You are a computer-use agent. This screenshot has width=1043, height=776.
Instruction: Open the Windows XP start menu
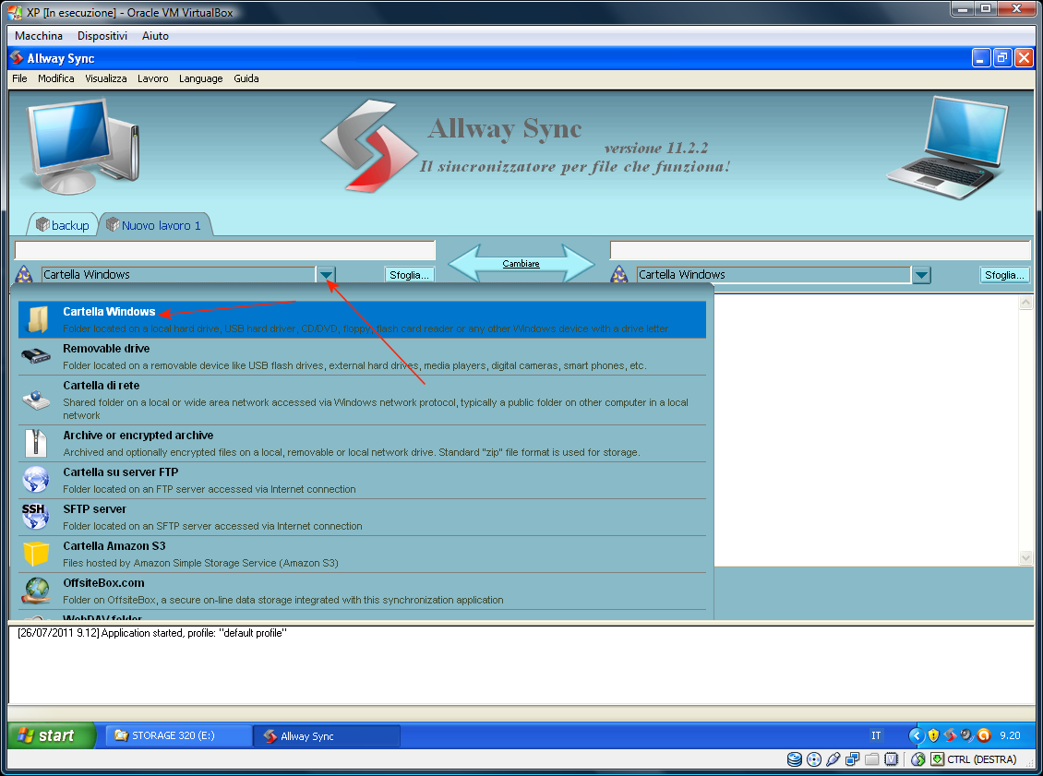tap(51, 735)
